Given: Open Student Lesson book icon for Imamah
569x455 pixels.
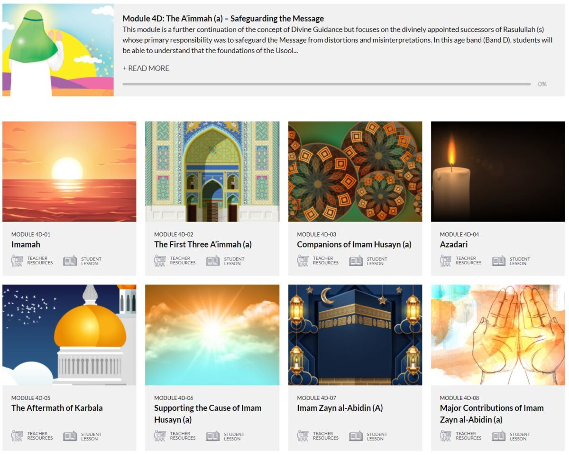Looking at the screenshot, I should (x=70, y=261).
